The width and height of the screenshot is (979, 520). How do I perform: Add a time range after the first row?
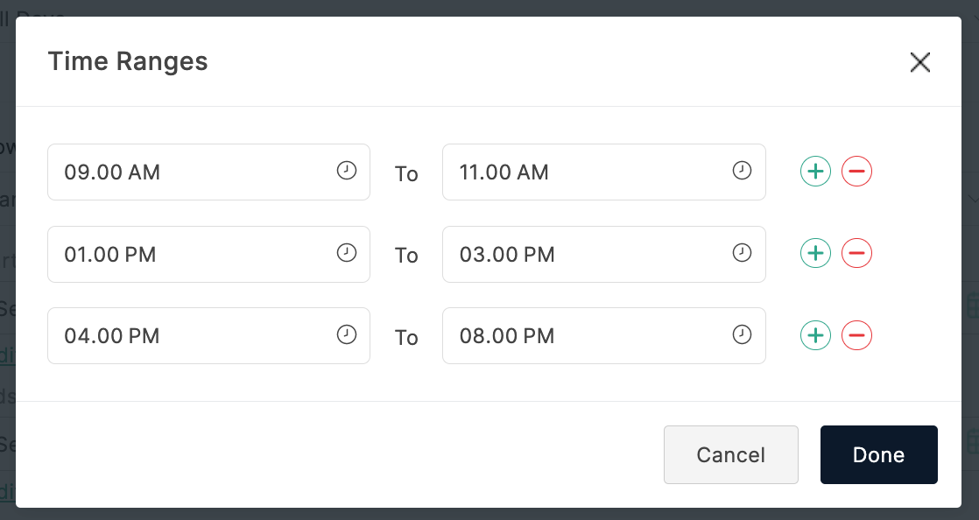click(815, 172)
